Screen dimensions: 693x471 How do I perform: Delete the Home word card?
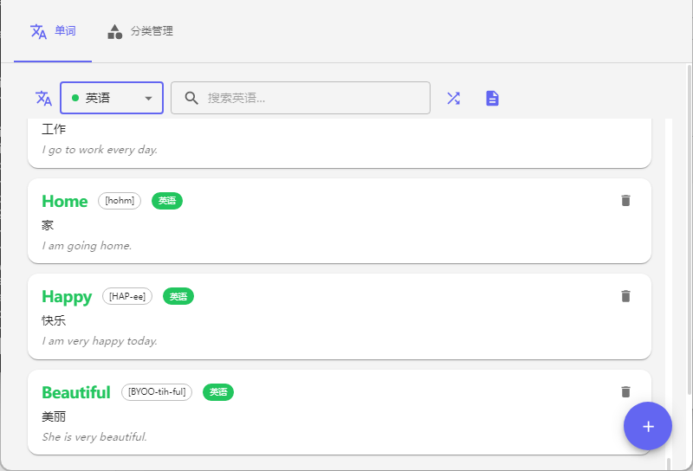(625, 201)
